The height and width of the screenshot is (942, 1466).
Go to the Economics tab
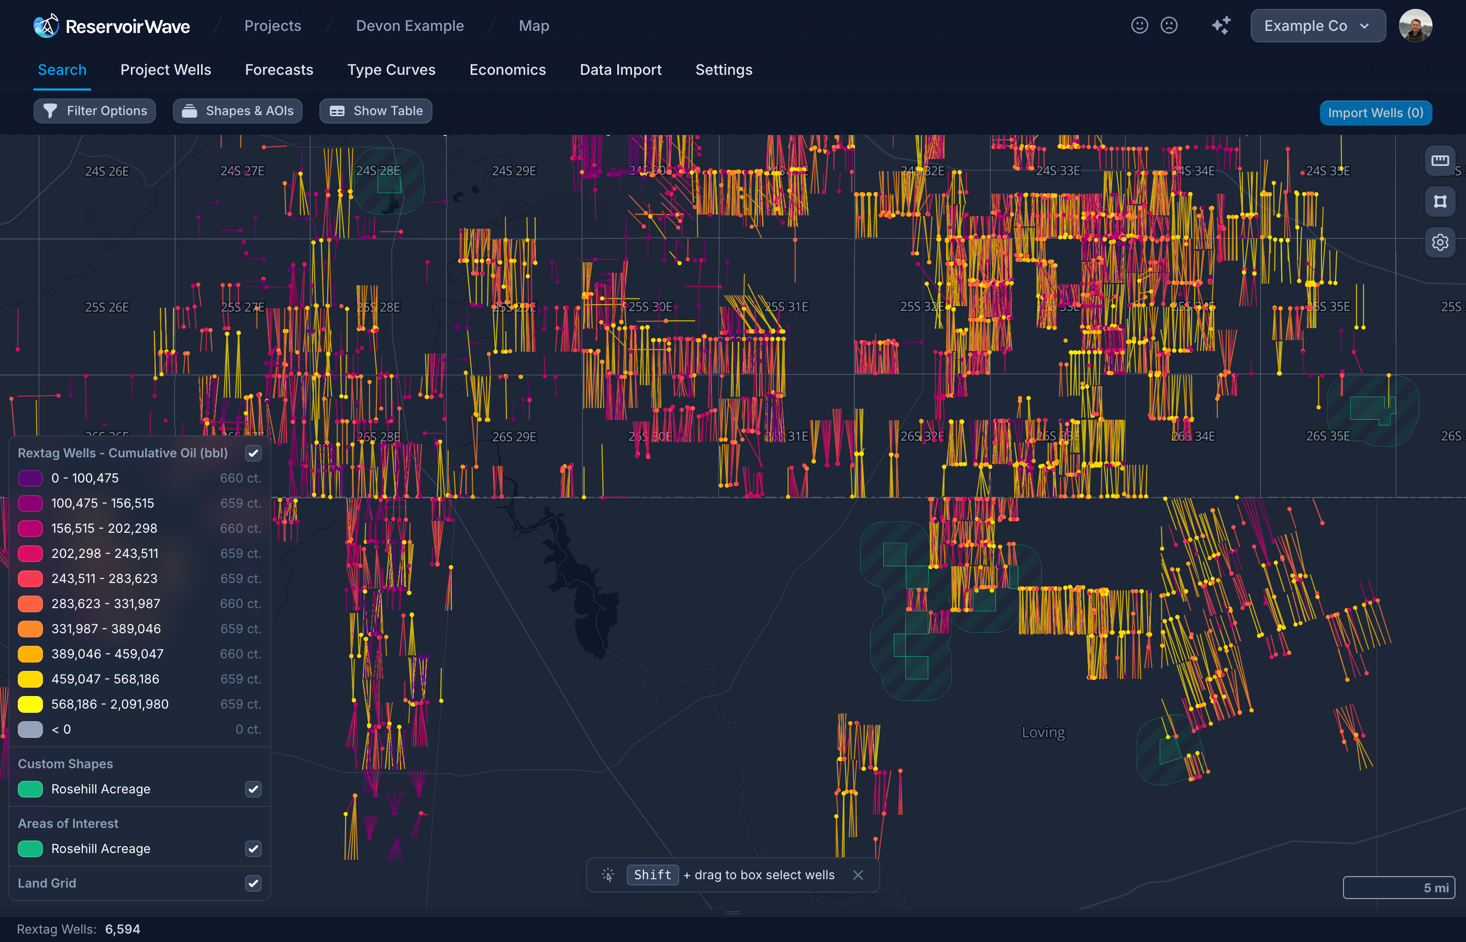[507, 70]
